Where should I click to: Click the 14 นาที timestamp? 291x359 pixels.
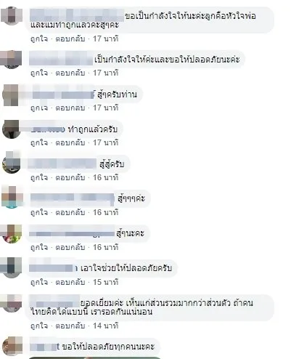(x=106, y=326)
